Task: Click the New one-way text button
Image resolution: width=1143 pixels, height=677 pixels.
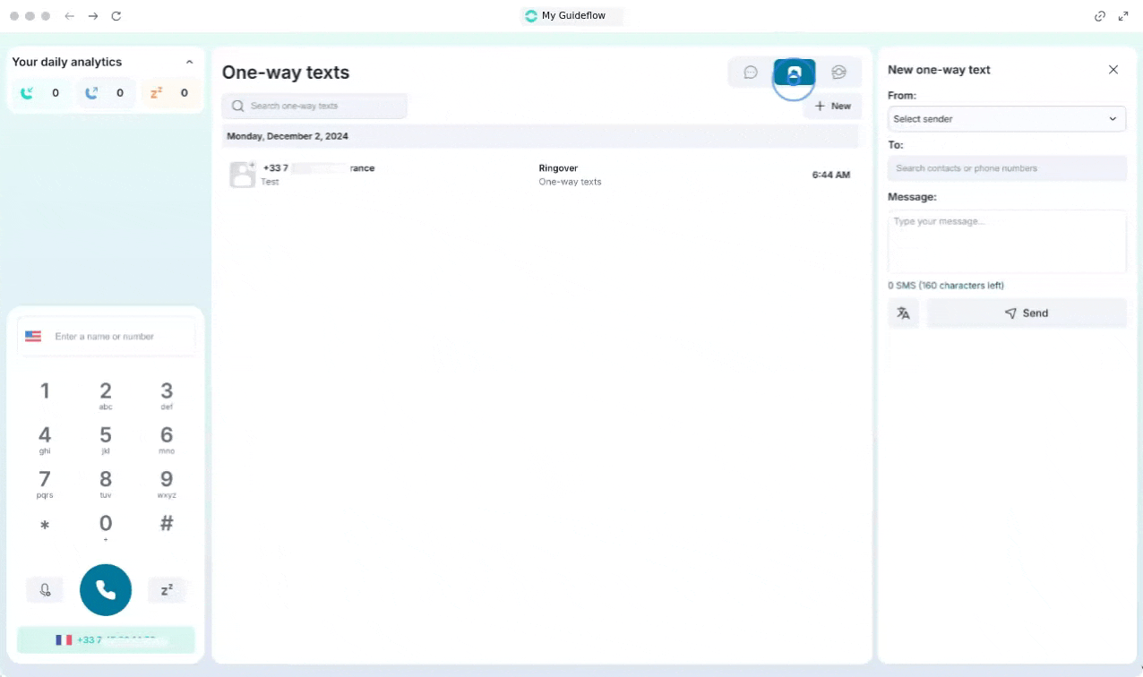Action: (832, 106)
